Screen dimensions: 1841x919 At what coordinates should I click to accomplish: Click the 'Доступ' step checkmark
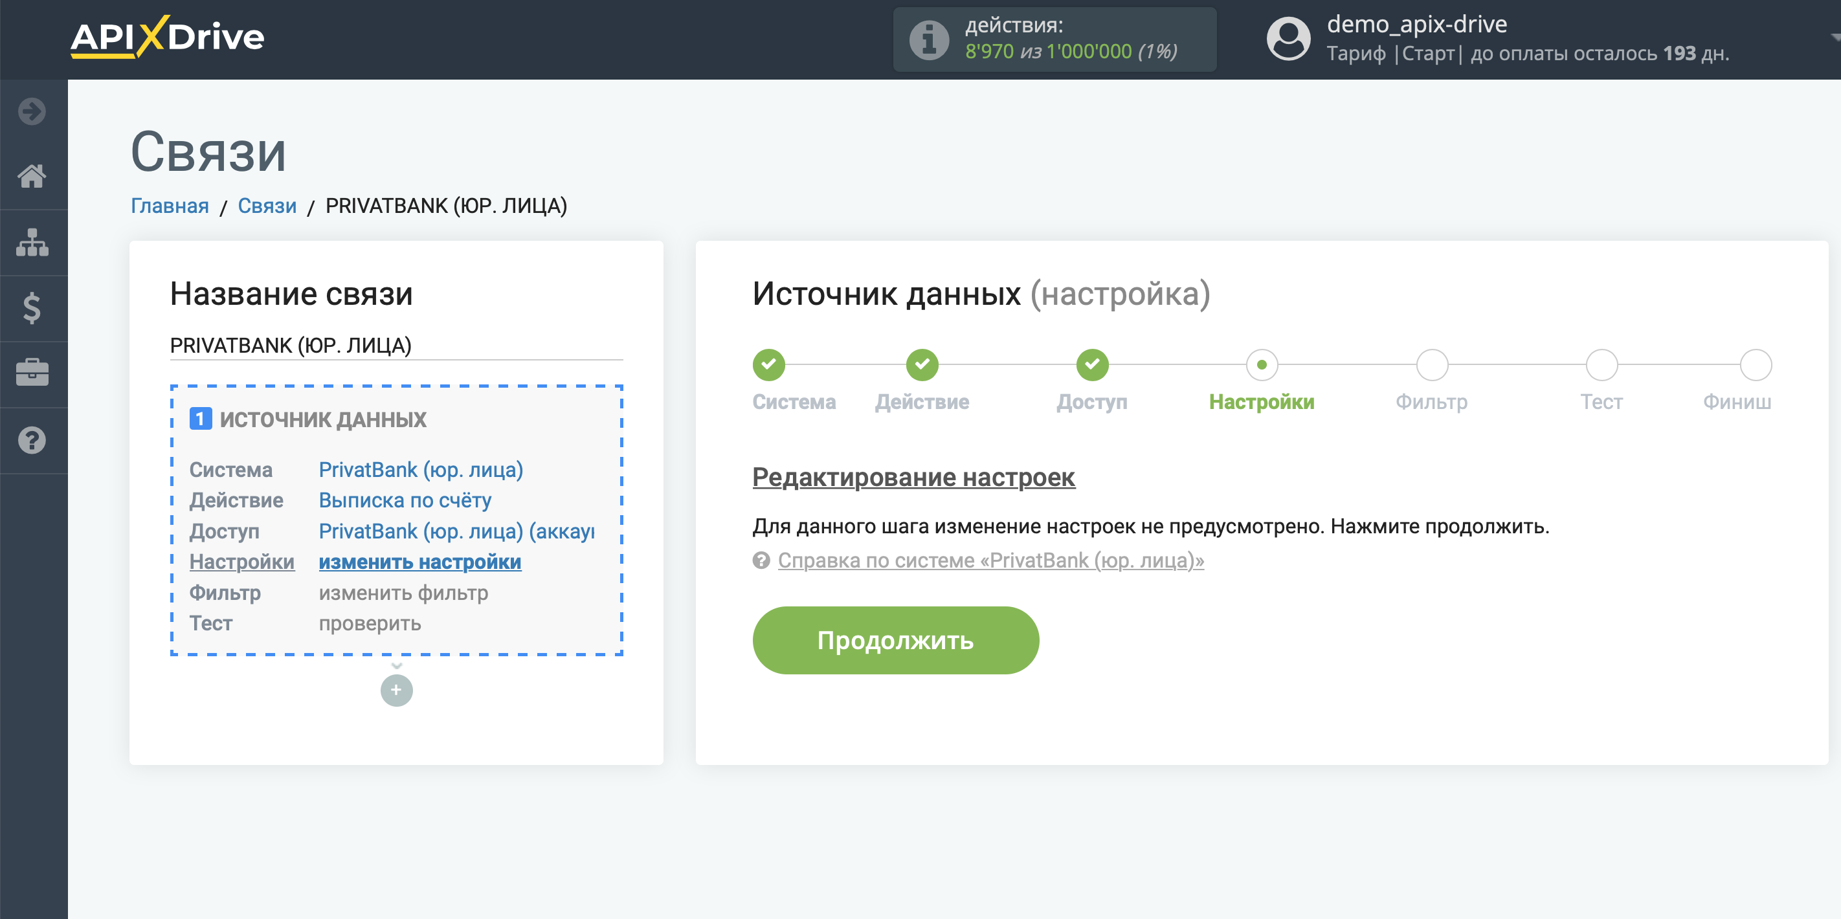pos(1093,365)
